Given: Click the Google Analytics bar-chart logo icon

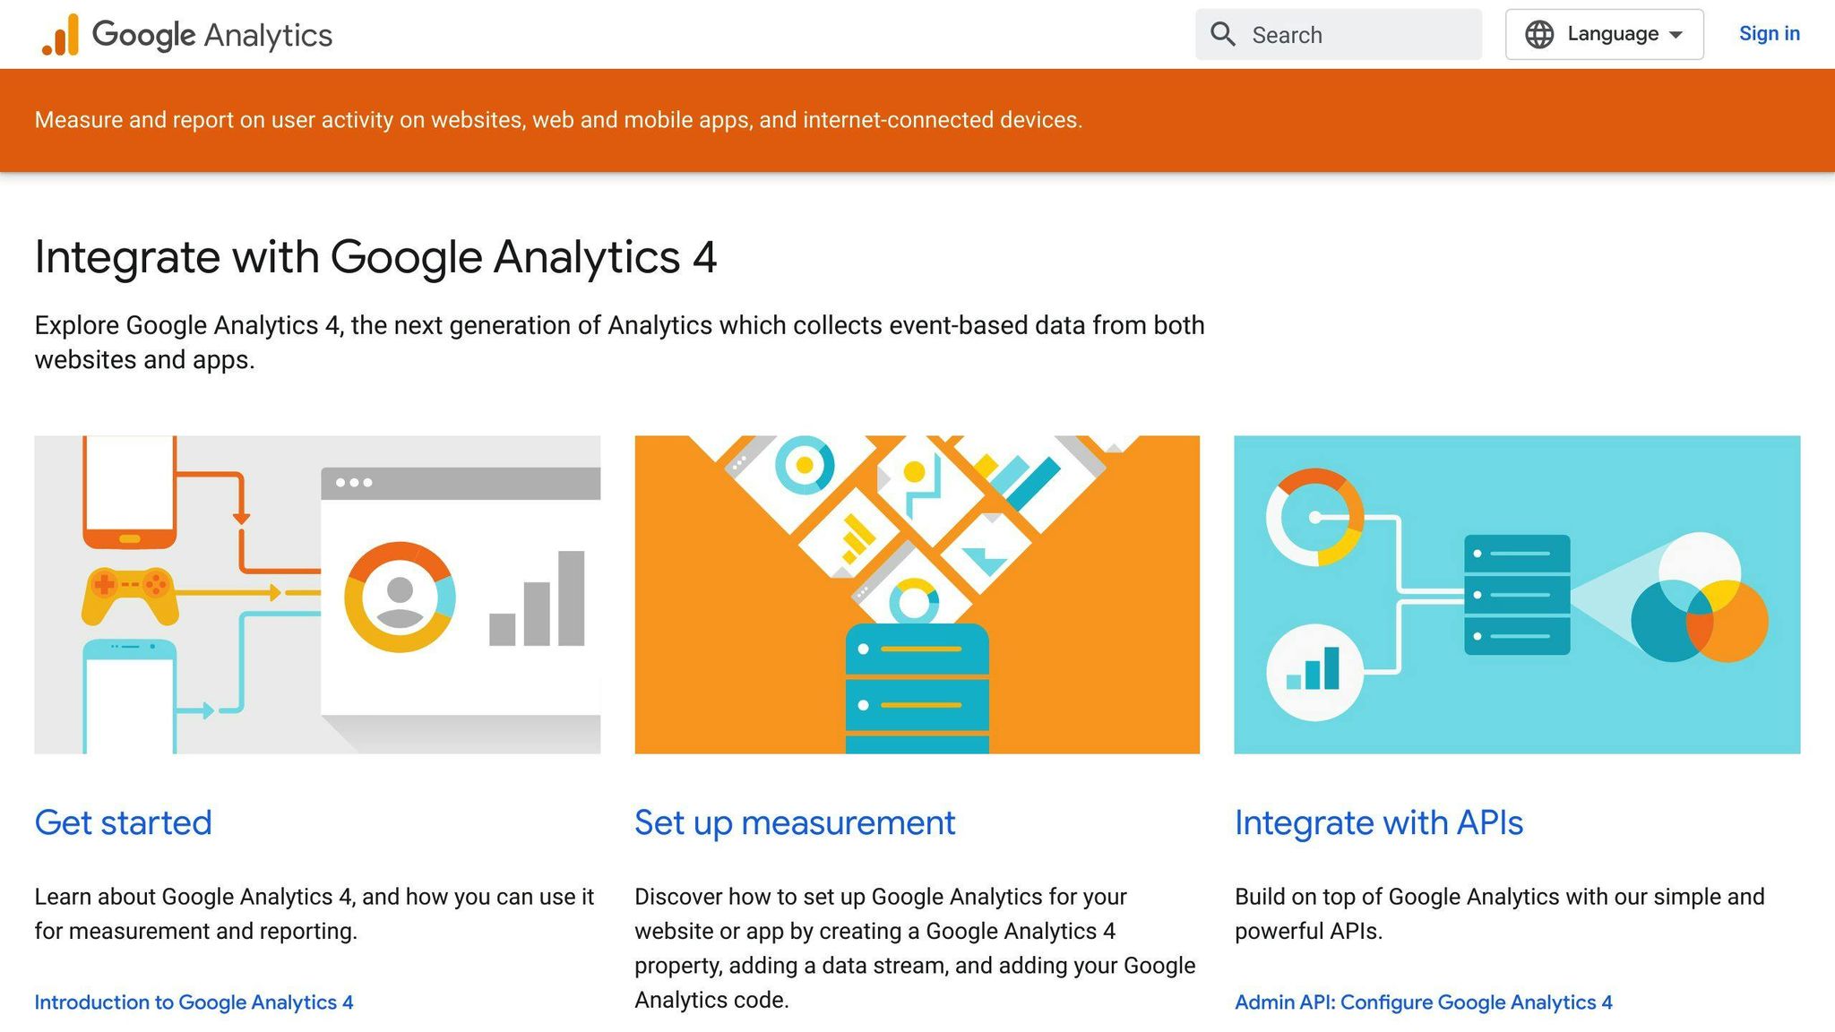Looking at the screenshot, I should tap(60, 35).
